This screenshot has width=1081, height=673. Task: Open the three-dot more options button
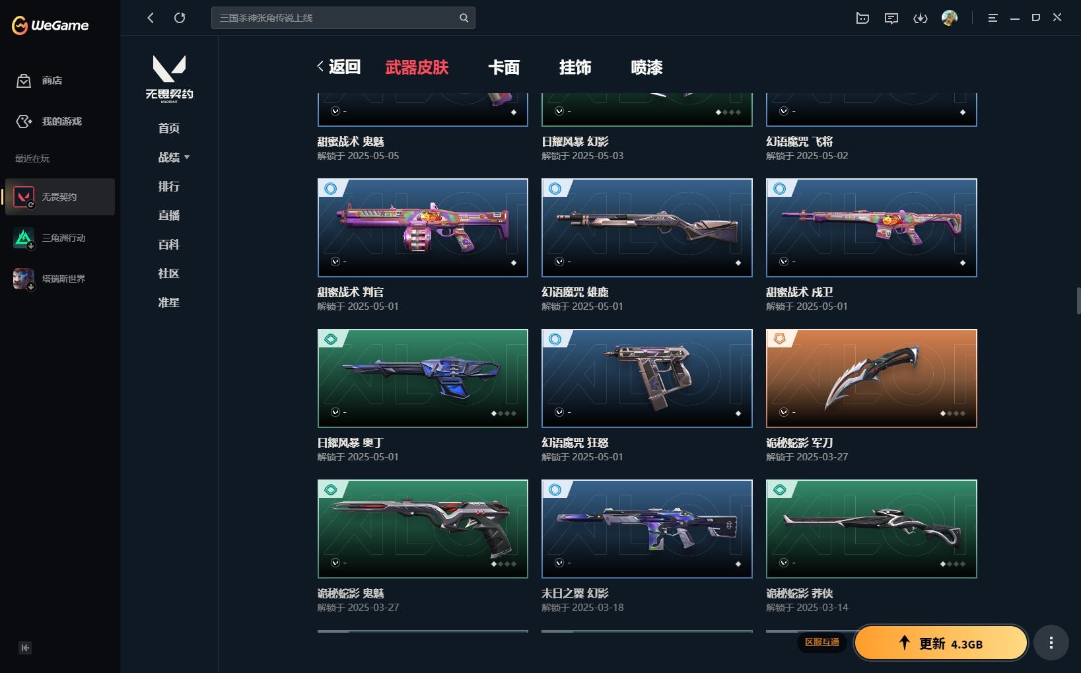click(x=1051, y=643)
